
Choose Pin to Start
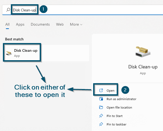[115, 116]
